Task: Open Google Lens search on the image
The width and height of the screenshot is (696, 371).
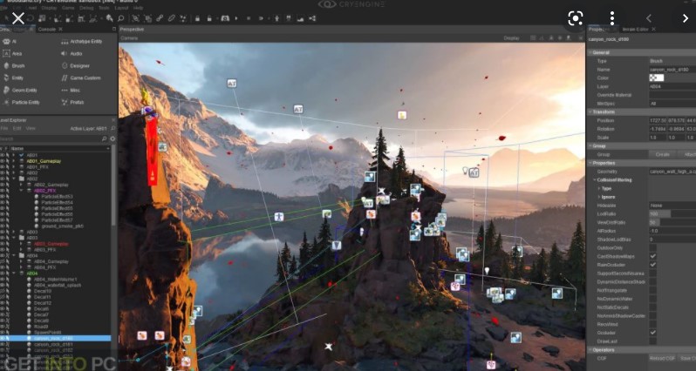Action: (x=576, y=18)
